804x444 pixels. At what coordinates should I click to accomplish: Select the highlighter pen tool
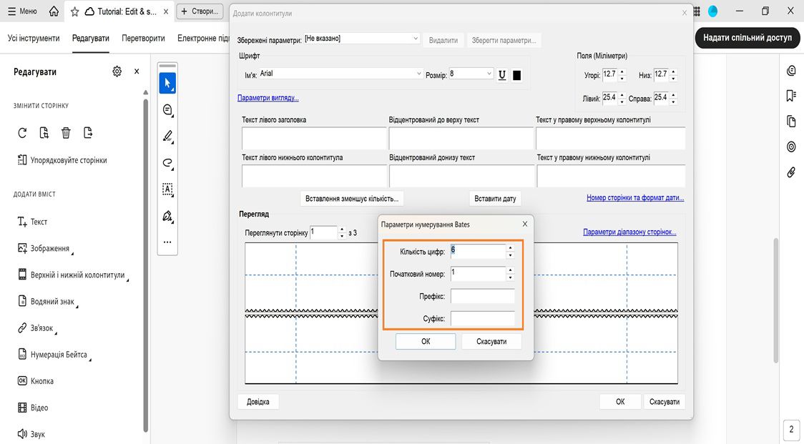pos(167,137)
